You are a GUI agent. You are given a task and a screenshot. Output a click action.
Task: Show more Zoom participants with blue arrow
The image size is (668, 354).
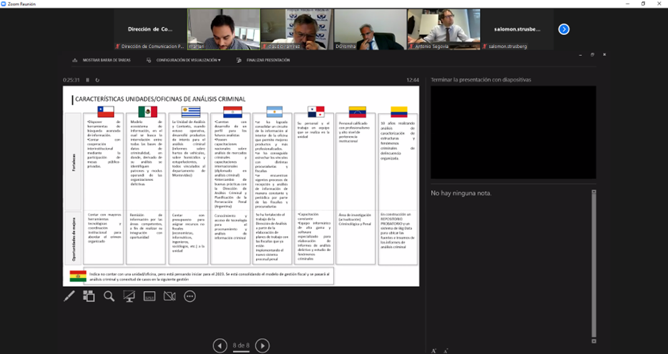[564, 29]
